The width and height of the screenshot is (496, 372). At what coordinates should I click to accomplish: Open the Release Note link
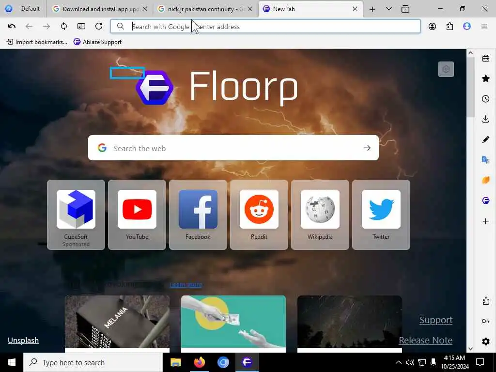(425, 341)
